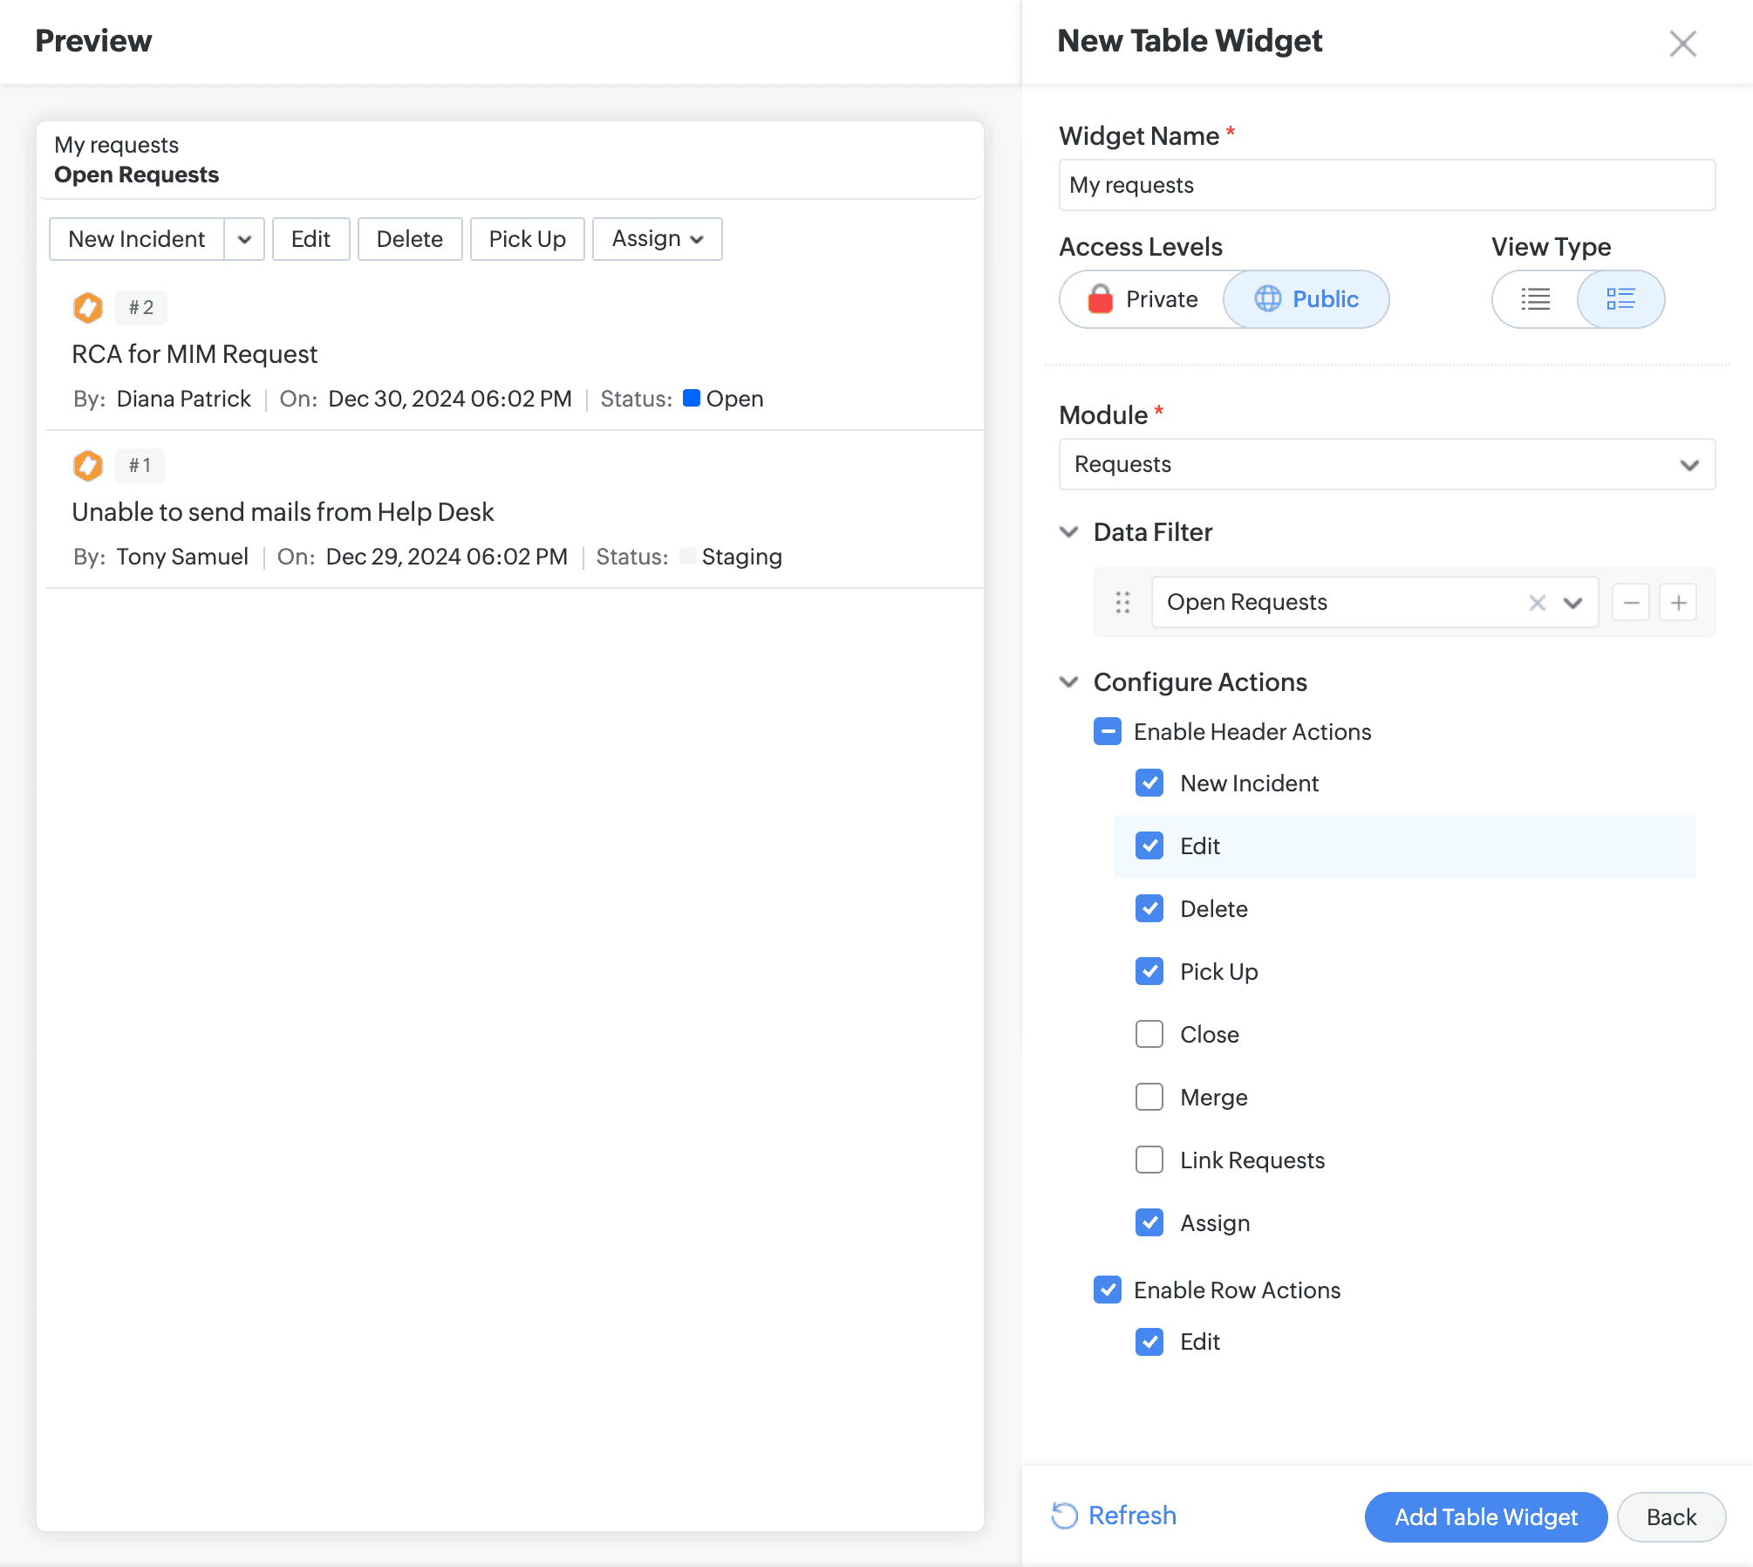Enable the Close header action checkbox
Screen dimensions: 1753x1567
coord(1149,1035)
